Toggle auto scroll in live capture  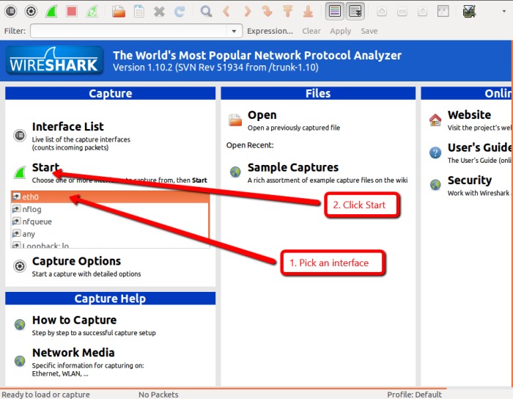[355, 12]
